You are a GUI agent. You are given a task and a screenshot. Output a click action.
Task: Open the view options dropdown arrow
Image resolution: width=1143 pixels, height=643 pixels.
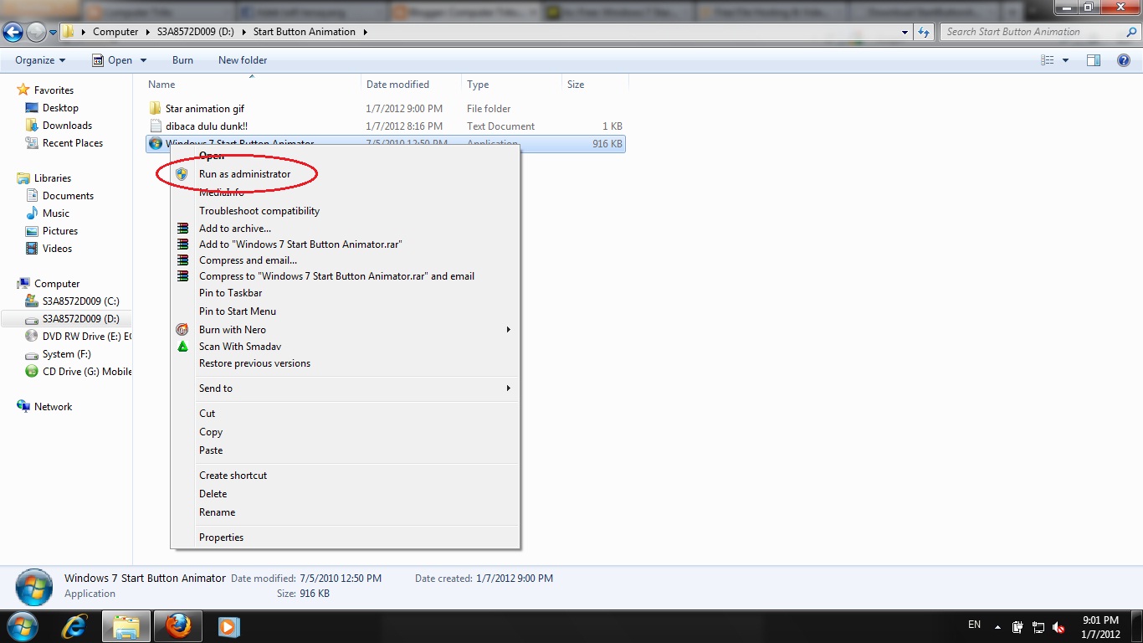point(1065,60)
